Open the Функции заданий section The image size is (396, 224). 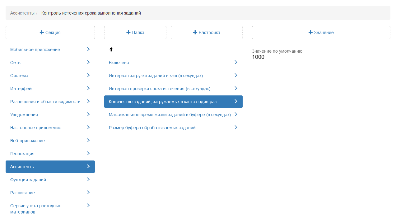tap(28, 180)
